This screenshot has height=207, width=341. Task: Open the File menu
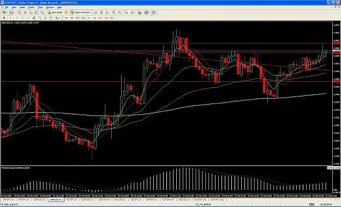pyautogui.click(x=7, y=7)
